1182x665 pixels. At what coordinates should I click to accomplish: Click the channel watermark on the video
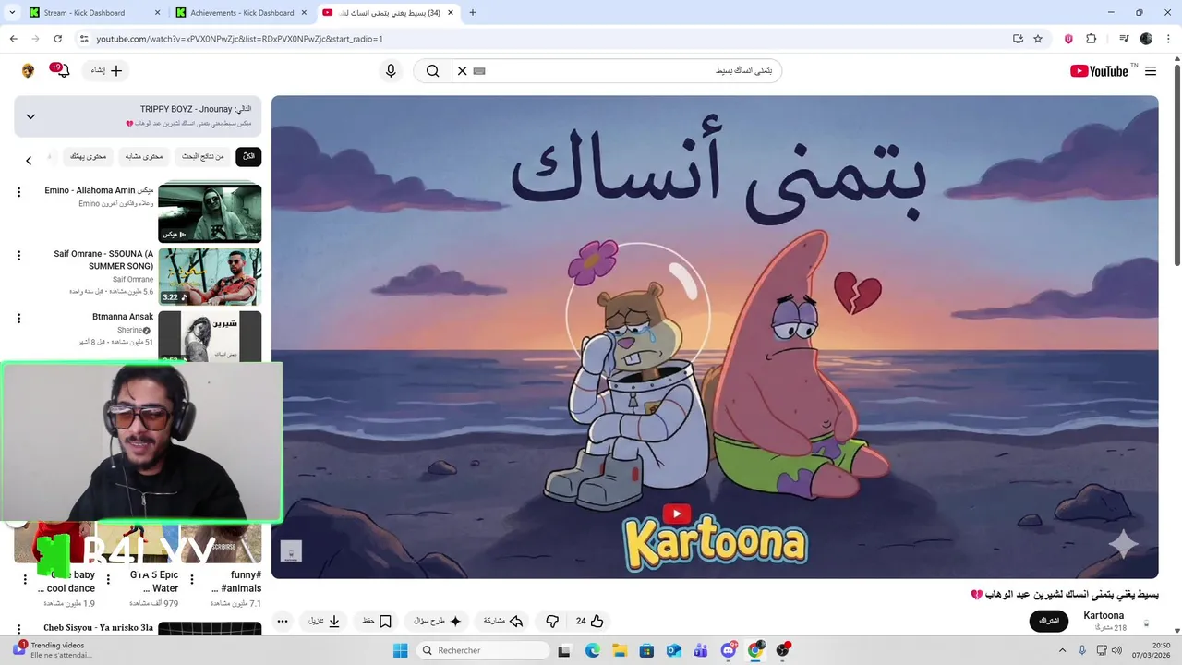[x=291, y=551]
